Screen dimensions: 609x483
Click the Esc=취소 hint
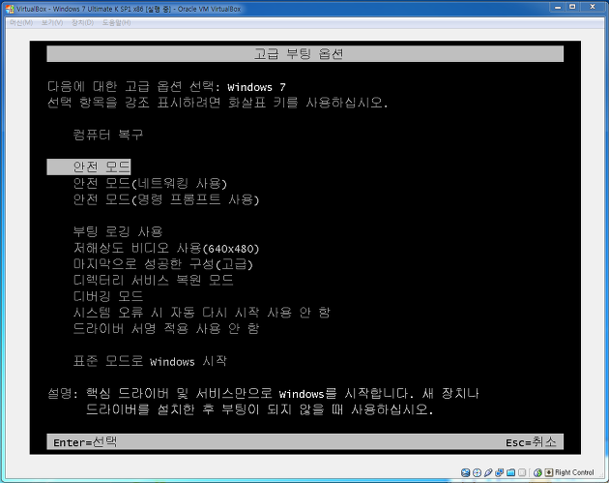point(531,442)
